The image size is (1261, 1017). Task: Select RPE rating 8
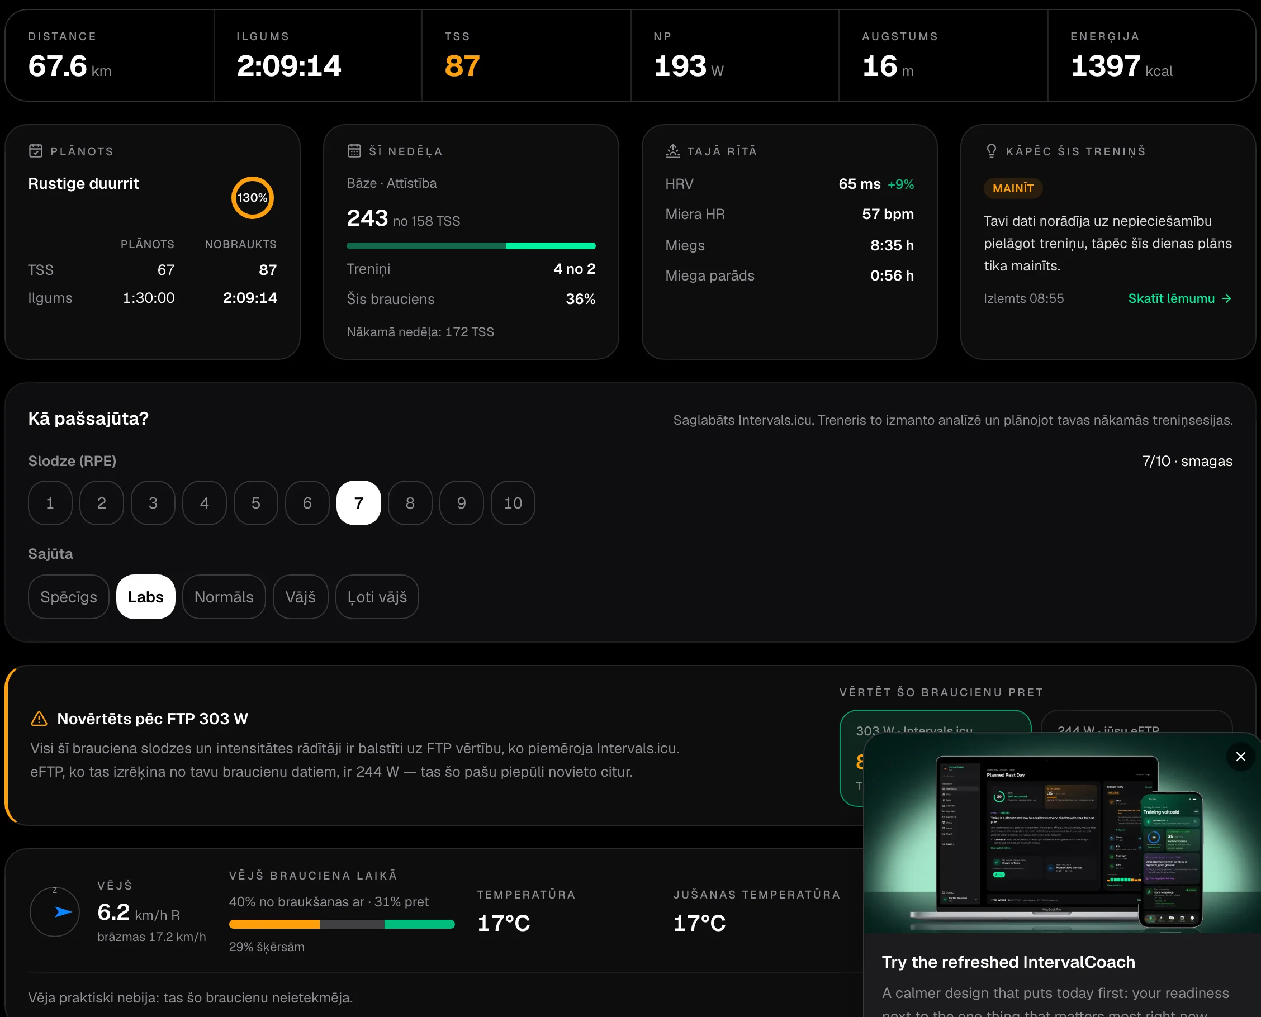pyautogui.click(x=410, y=503)
